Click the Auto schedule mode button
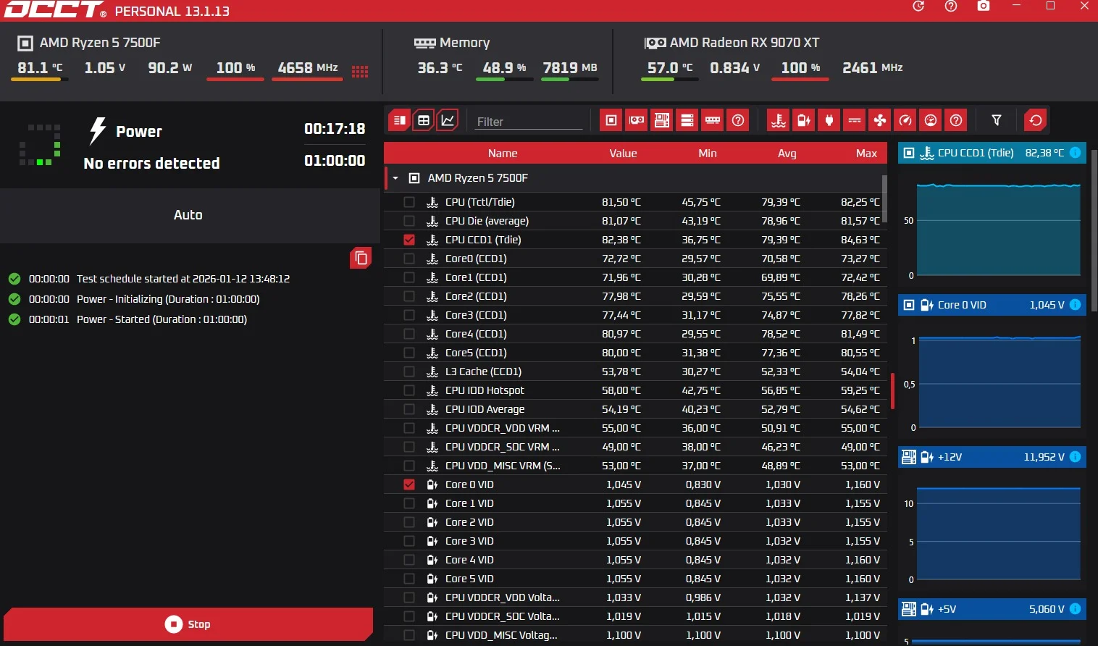 [188, 215]
